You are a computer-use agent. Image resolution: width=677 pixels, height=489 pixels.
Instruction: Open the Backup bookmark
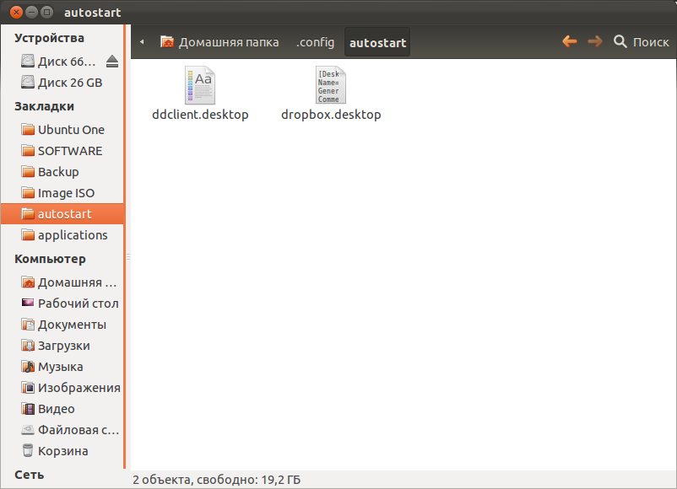pyautogui.click(x=62, y=172)
